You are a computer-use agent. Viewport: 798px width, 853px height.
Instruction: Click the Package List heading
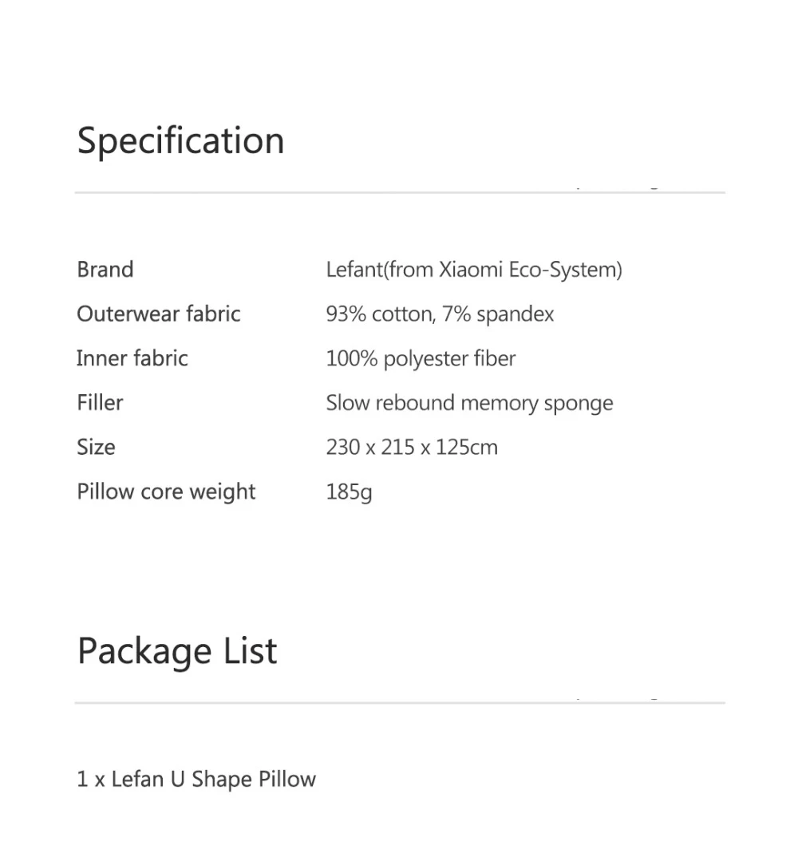point(177,651)
